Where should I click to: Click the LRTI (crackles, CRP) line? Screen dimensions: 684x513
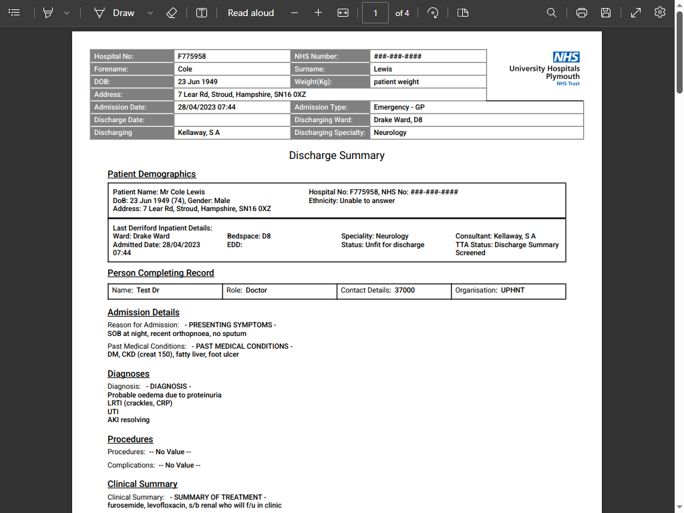140,403
